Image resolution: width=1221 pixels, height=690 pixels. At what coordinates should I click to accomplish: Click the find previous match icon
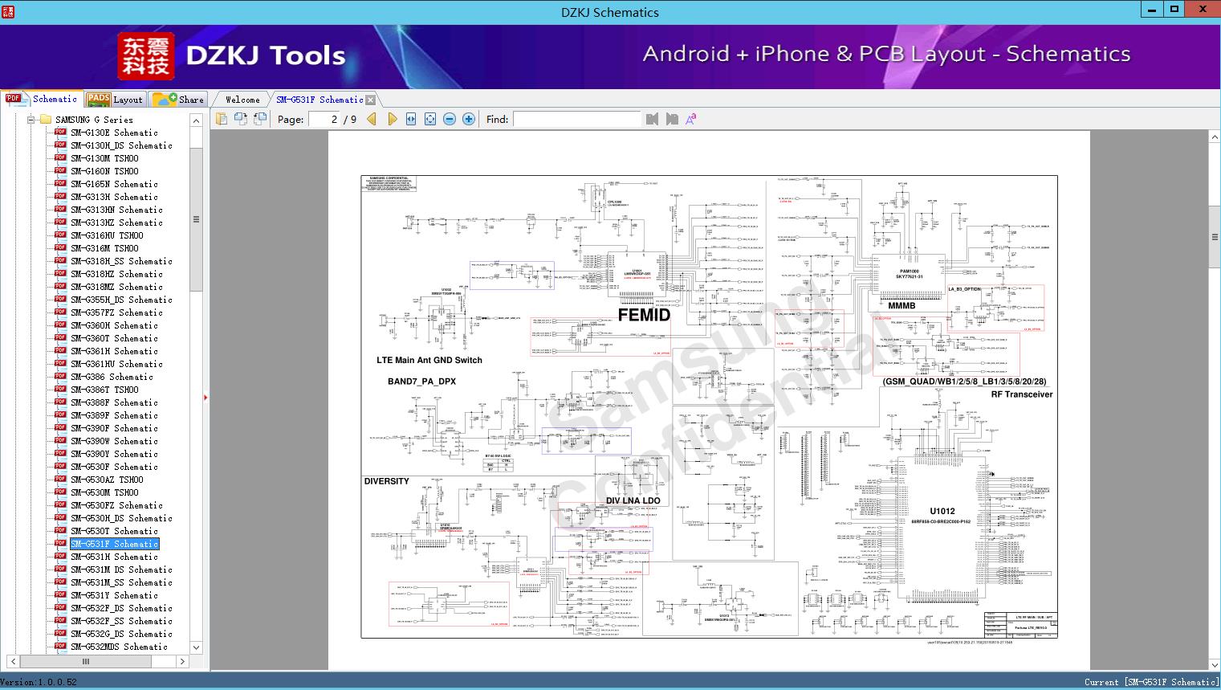[651, 118]
